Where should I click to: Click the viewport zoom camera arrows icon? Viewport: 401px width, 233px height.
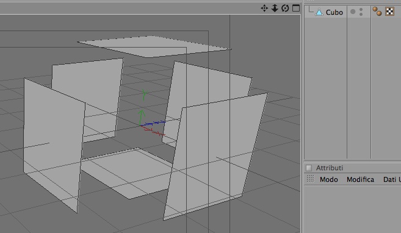click(275, 8)
